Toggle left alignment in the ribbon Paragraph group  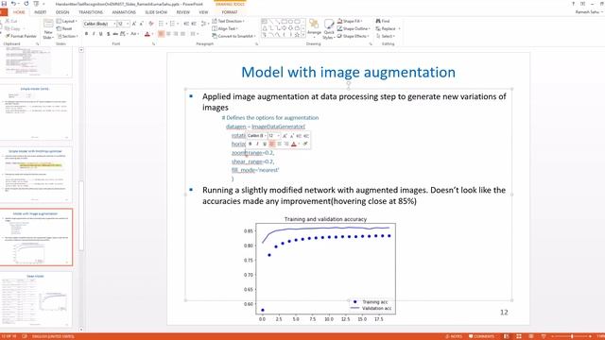coord(162,34)
